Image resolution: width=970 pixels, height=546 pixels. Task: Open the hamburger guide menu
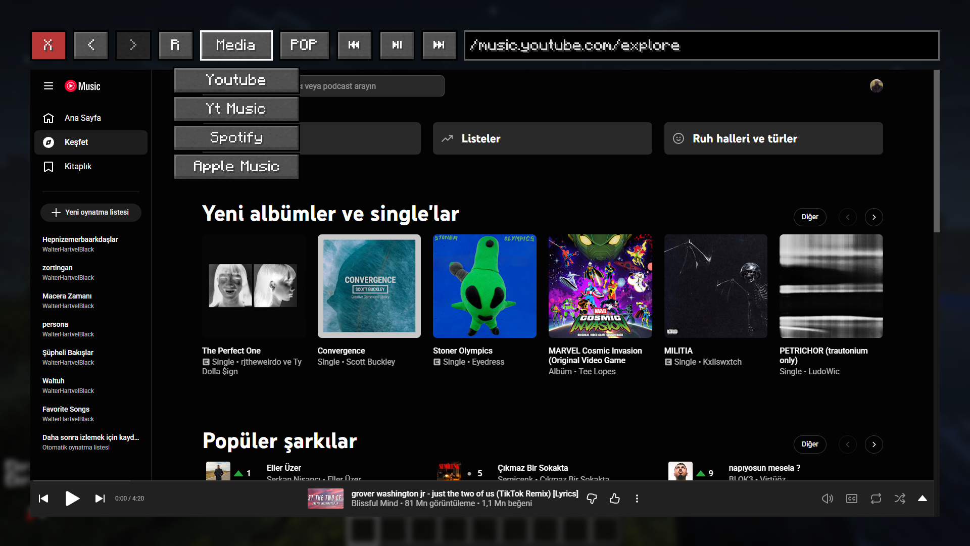[48, 86]
